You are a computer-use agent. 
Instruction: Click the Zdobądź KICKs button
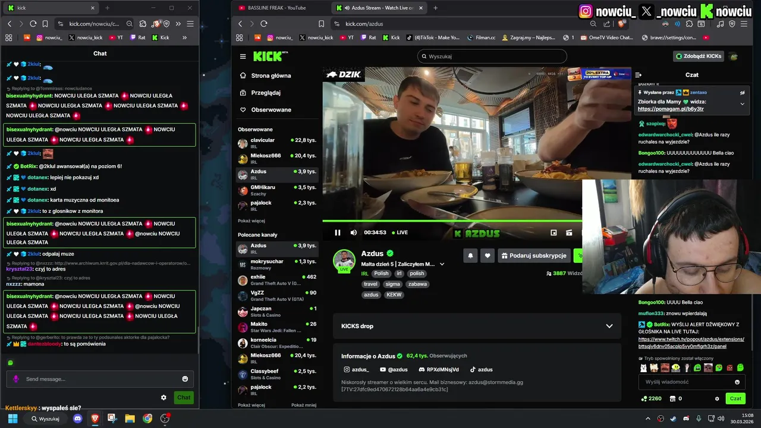(x=699, y=56)
